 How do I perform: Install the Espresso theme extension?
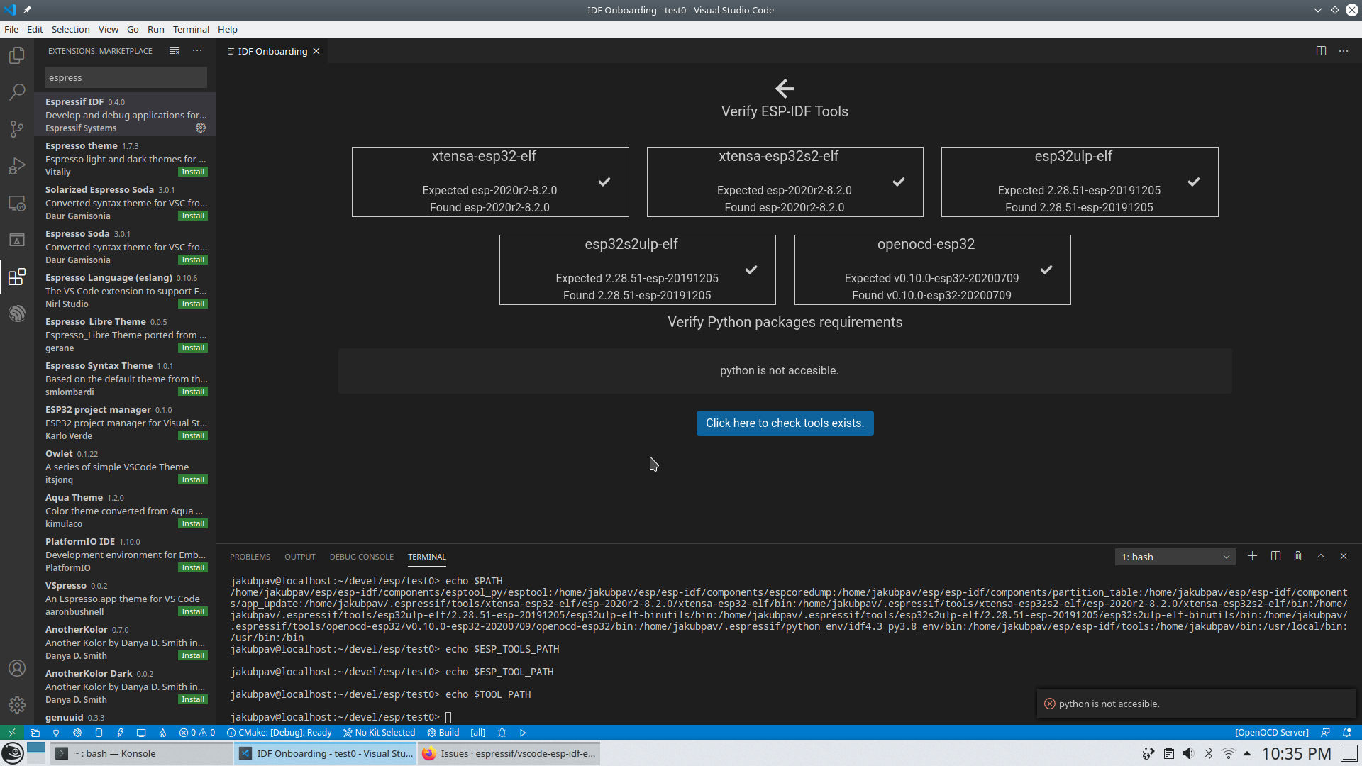tap(192, 172)
